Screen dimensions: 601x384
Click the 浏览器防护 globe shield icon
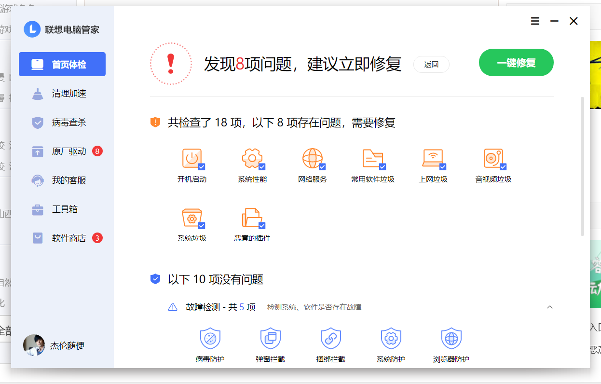click(451, 338)
